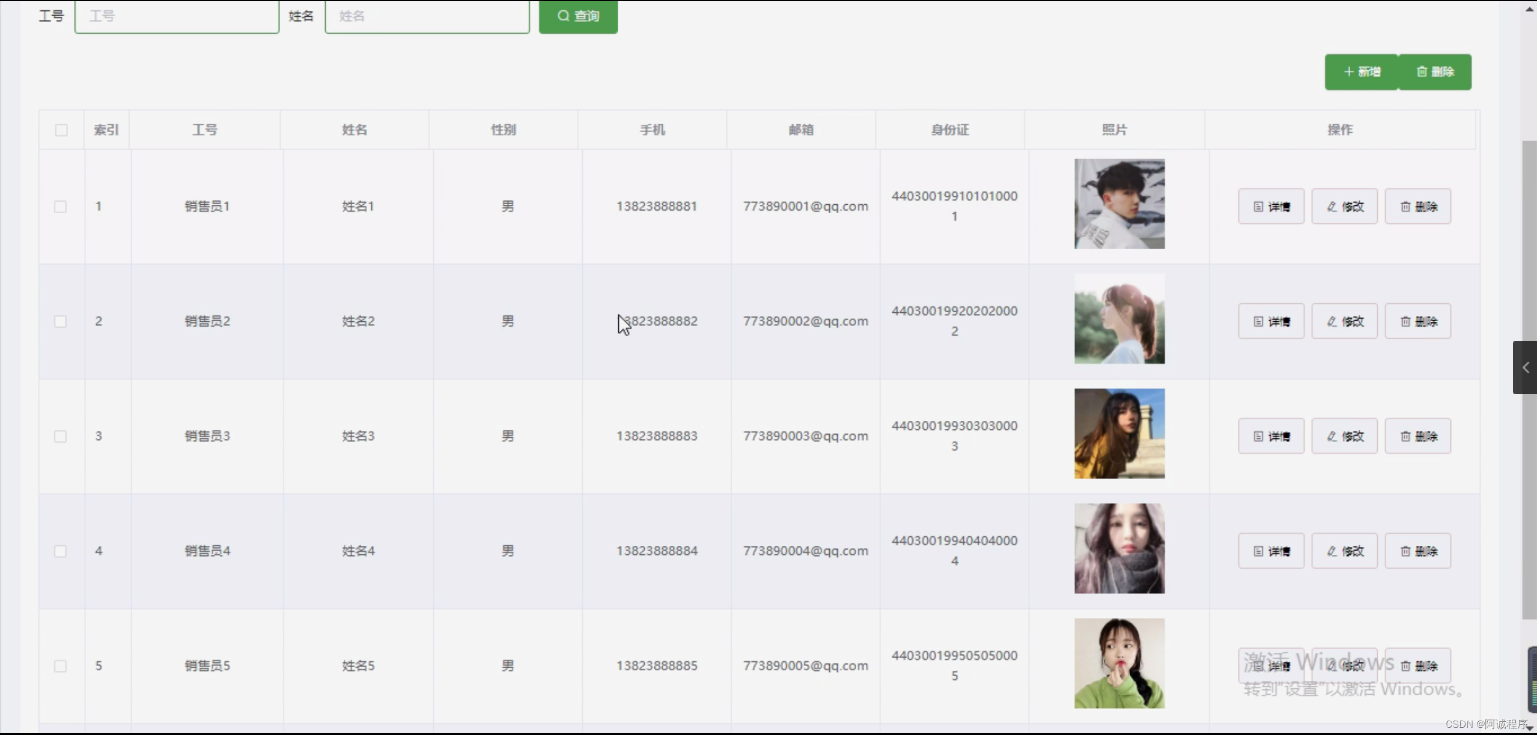Click the green 删除 button above the table
Screen dimensions: 1537x735
1435,72
